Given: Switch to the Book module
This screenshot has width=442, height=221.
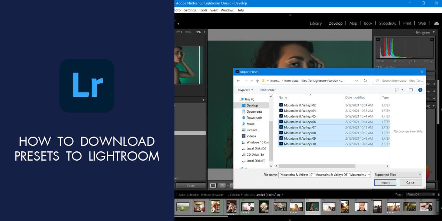Looking at the screenshot, I should (368, 23).
